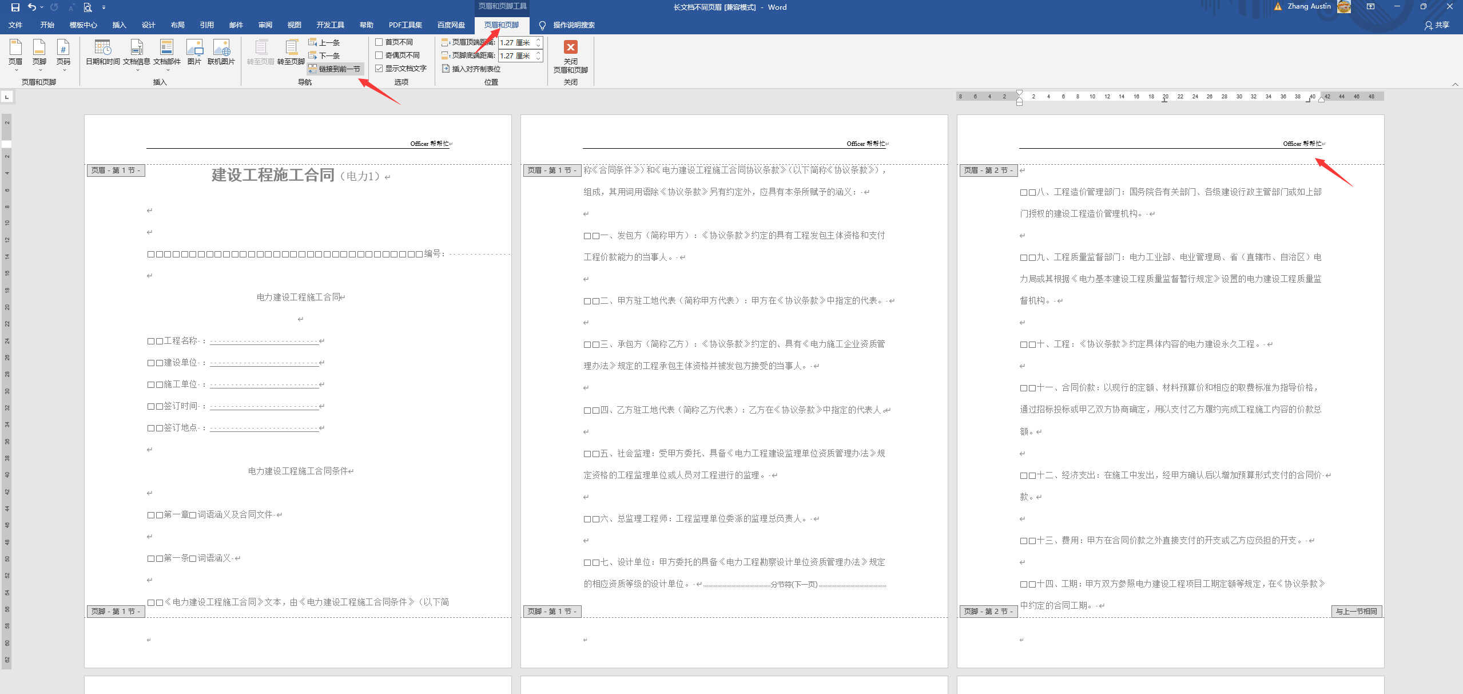Open the 页眉 header gallery
Screen dimensions: 1463x694
[x=15, y=55]
